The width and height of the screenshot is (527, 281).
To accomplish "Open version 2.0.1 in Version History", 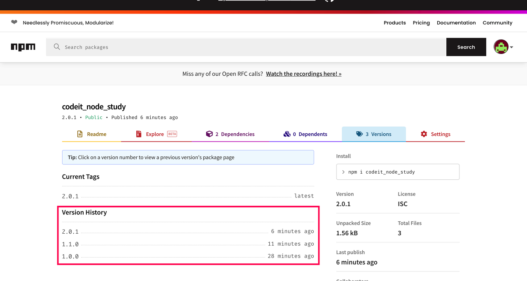I will tap(70, 232).
